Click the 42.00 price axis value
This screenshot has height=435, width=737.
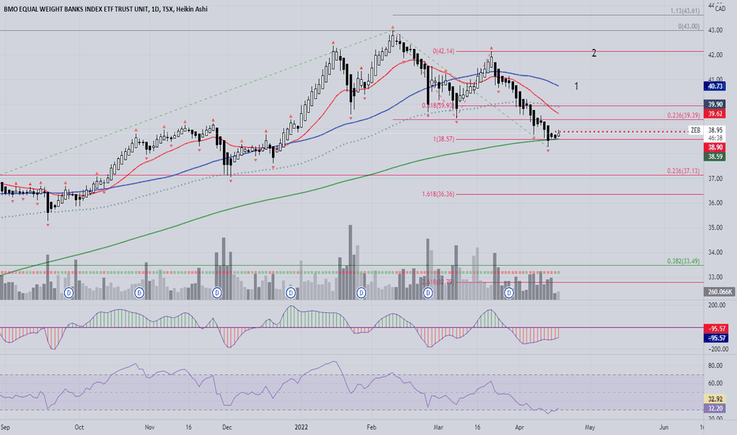tap(716, 55)
